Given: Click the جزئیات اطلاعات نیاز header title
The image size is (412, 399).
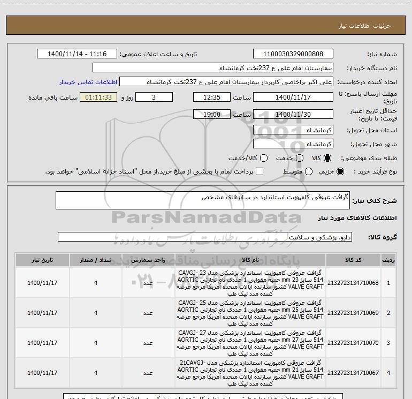Looking at the screenshot, I should click(x=365, y=26).
